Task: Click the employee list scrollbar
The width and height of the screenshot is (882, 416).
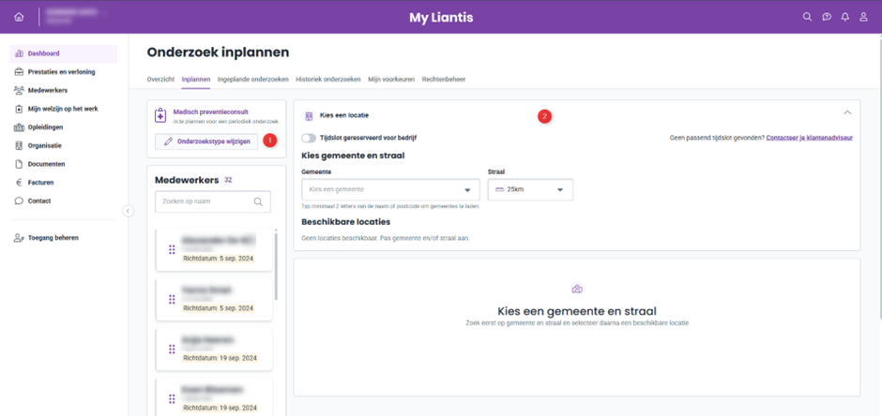Action: 276,267
